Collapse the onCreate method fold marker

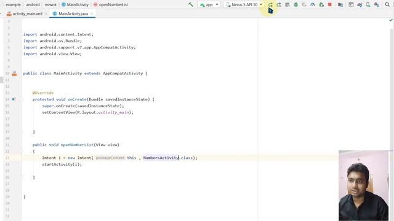[x=22, y=99]
